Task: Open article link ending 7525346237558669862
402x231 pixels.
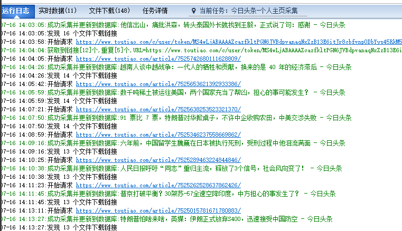Action: click(x=158, y=134)
